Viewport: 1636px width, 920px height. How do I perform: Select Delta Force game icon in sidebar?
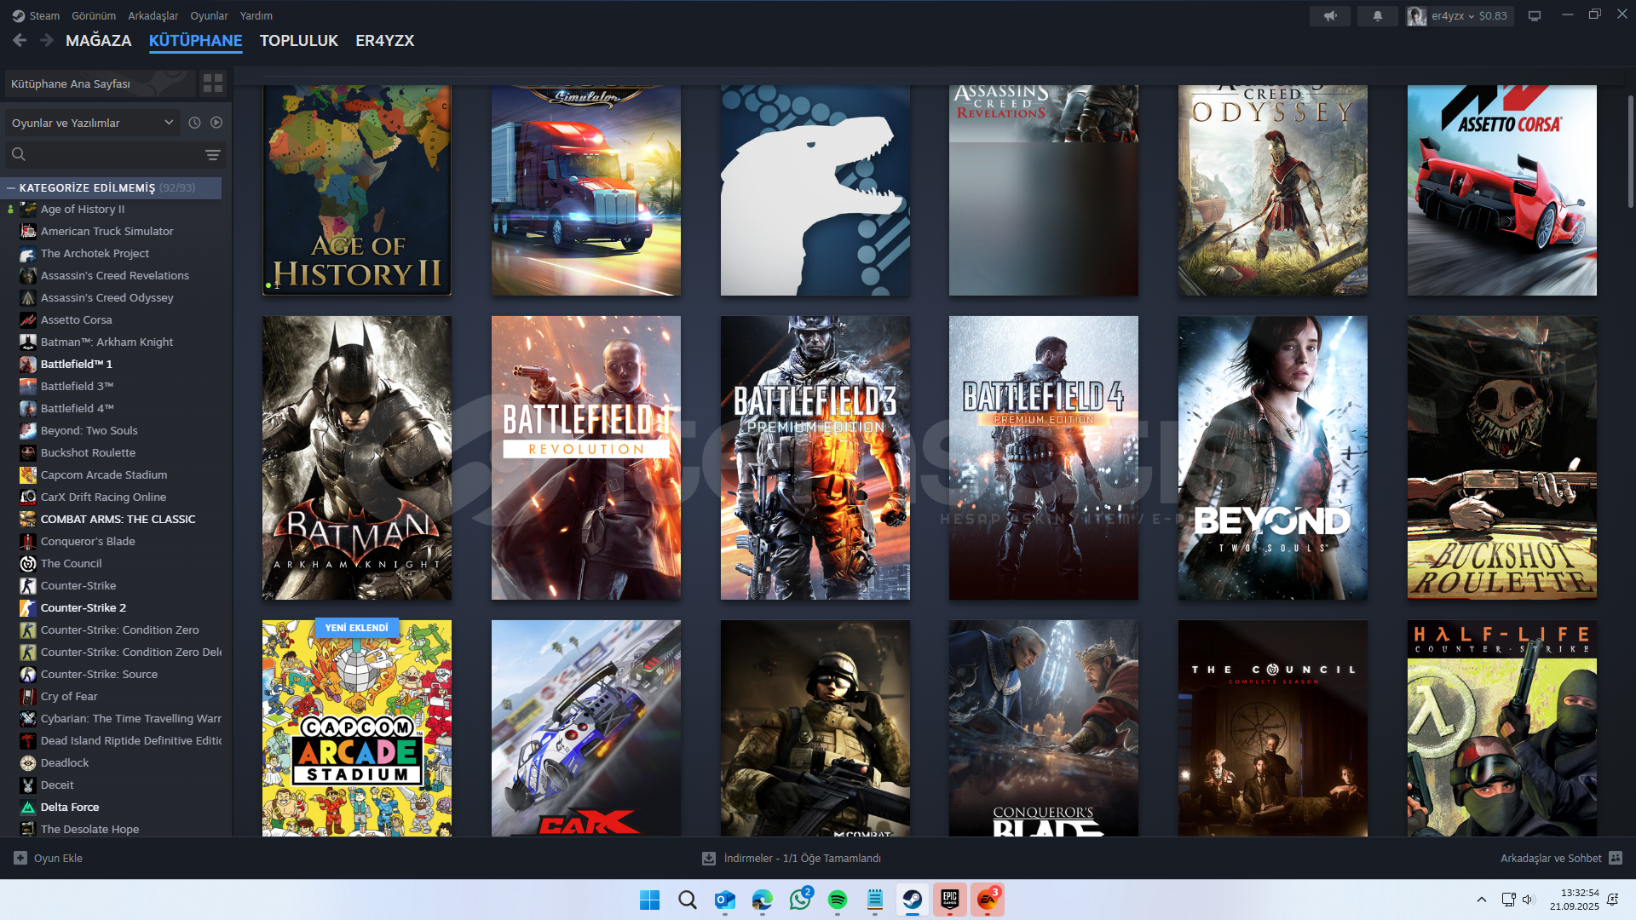point(28,807)
